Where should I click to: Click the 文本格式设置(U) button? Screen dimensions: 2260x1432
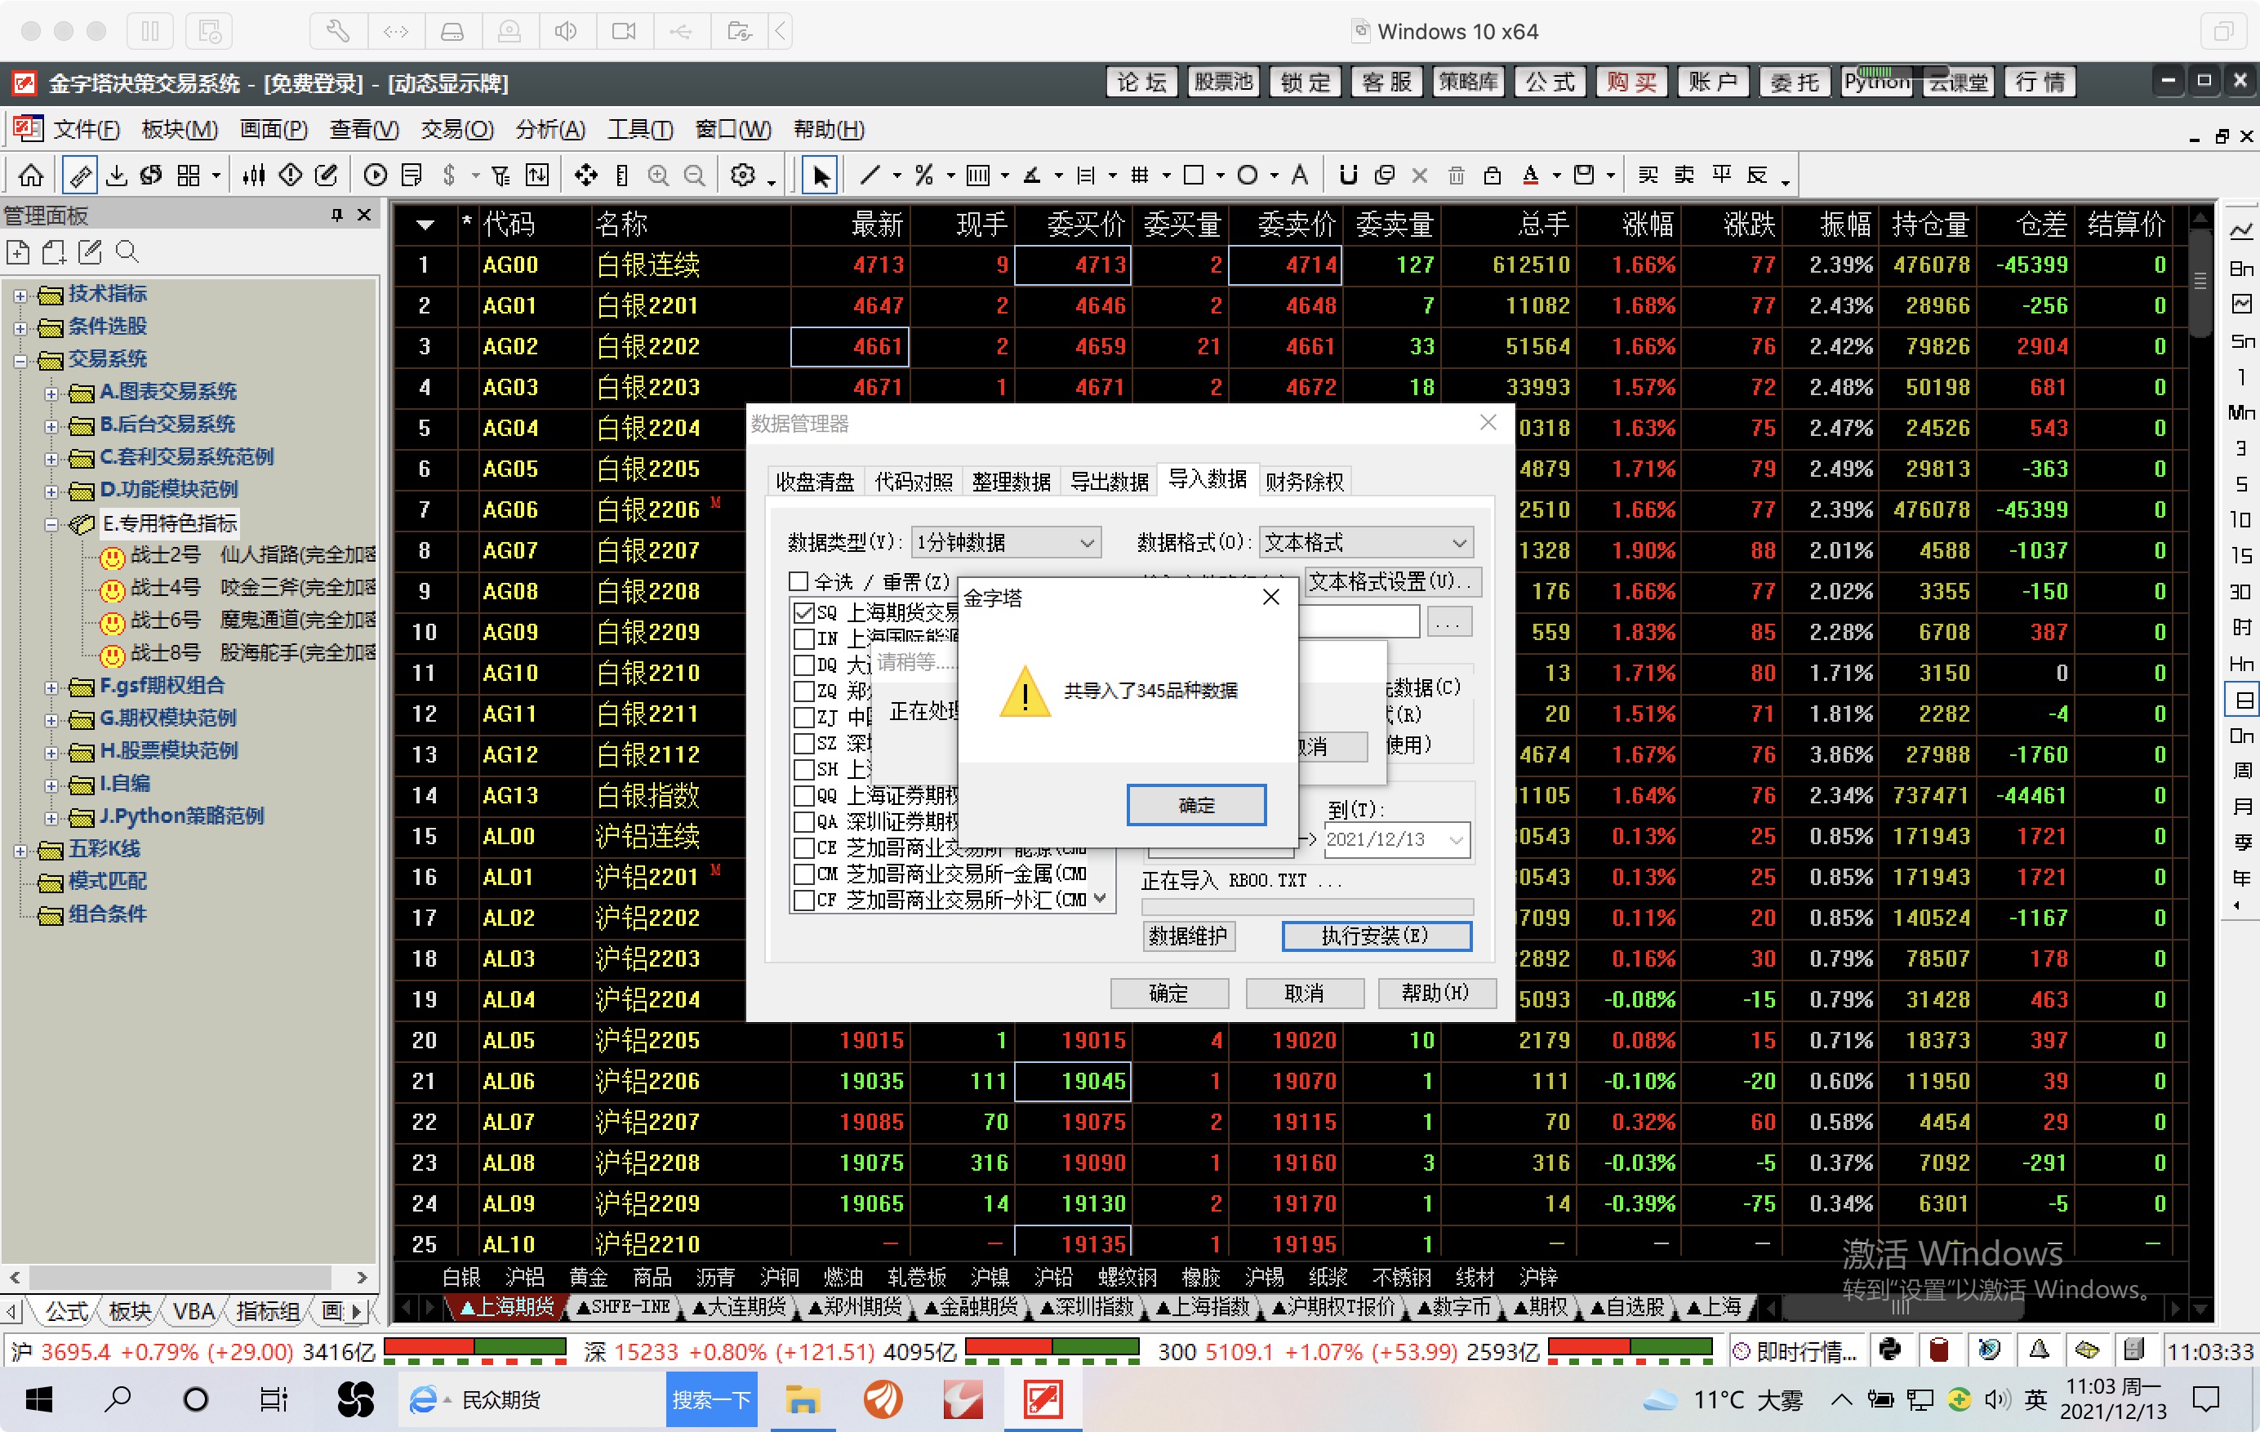tap(1393, 582)
